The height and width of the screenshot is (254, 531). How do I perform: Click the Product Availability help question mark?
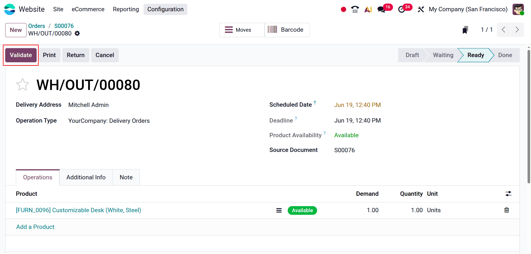pos(325,133)
